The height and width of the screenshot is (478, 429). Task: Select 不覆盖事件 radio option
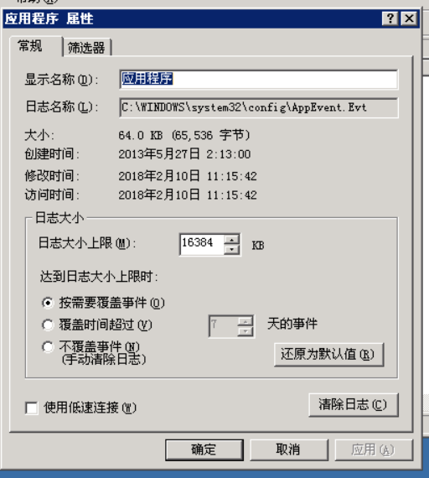[48, 347]
